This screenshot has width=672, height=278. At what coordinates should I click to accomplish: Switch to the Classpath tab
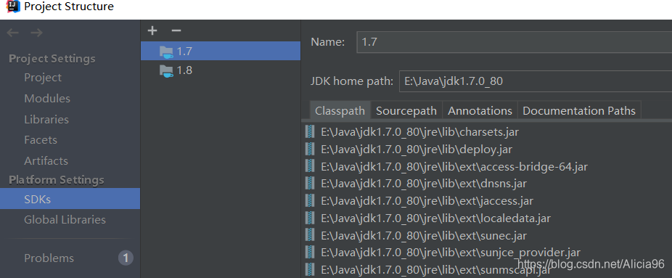click(340, 110)
